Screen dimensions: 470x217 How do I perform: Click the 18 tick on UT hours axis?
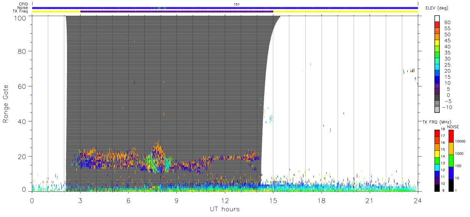tap(321, 200)
